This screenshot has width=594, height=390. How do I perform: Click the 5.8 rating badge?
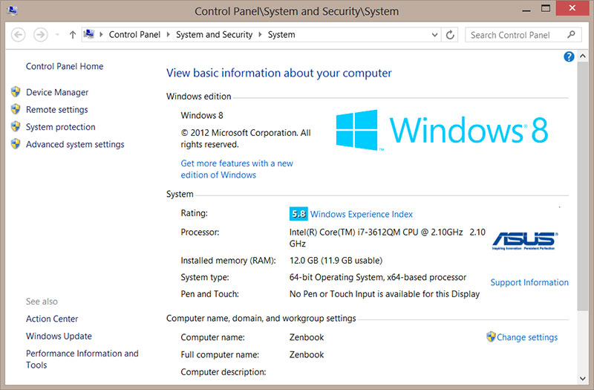click(298, 214)
